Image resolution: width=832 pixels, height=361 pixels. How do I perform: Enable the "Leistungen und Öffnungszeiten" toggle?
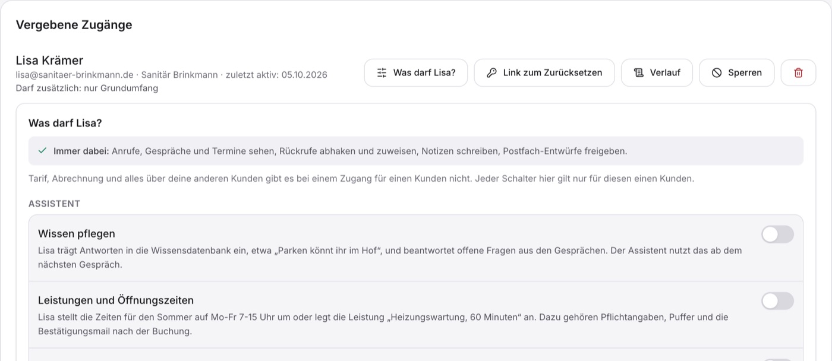point(777,301)
